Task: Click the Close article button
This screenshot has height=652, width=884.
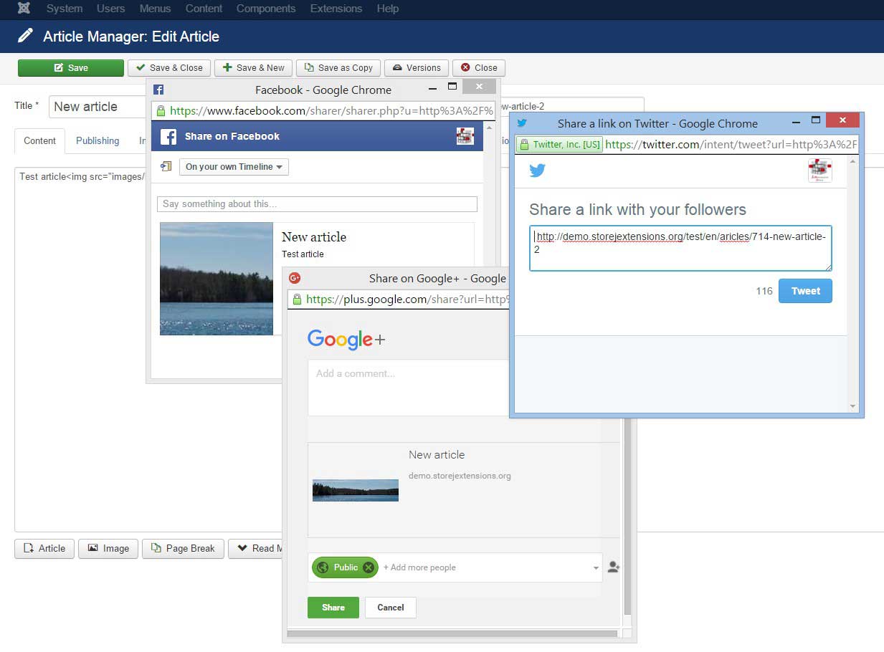Action: (479, 68)
